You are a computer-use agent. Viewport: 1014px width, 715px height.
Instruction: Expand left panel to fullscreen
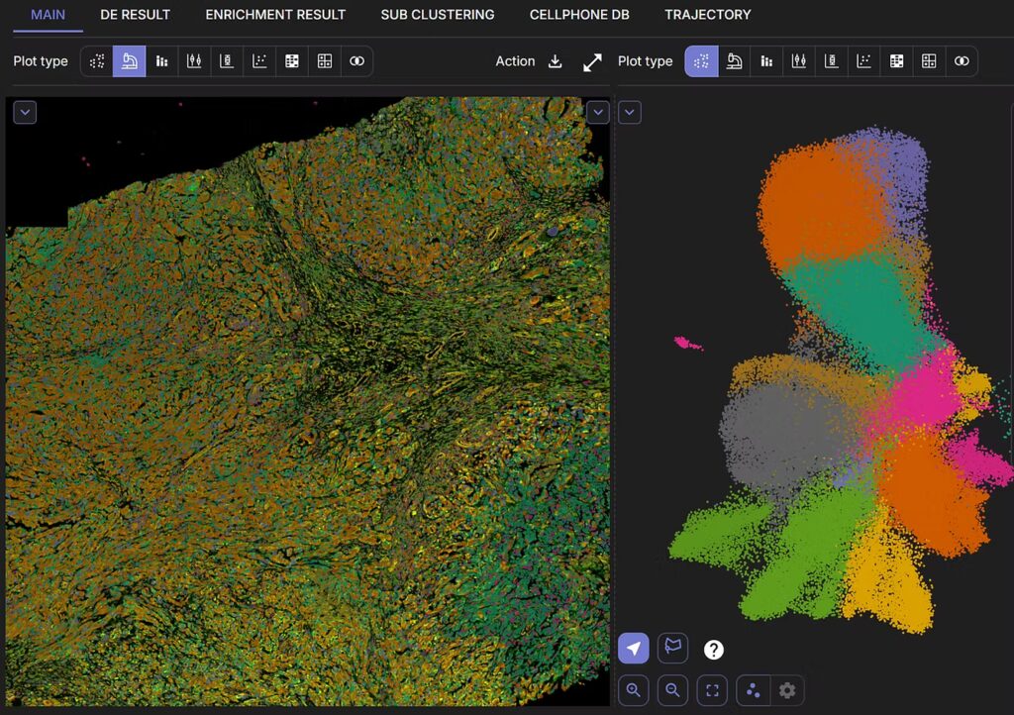tap(592, 62)
